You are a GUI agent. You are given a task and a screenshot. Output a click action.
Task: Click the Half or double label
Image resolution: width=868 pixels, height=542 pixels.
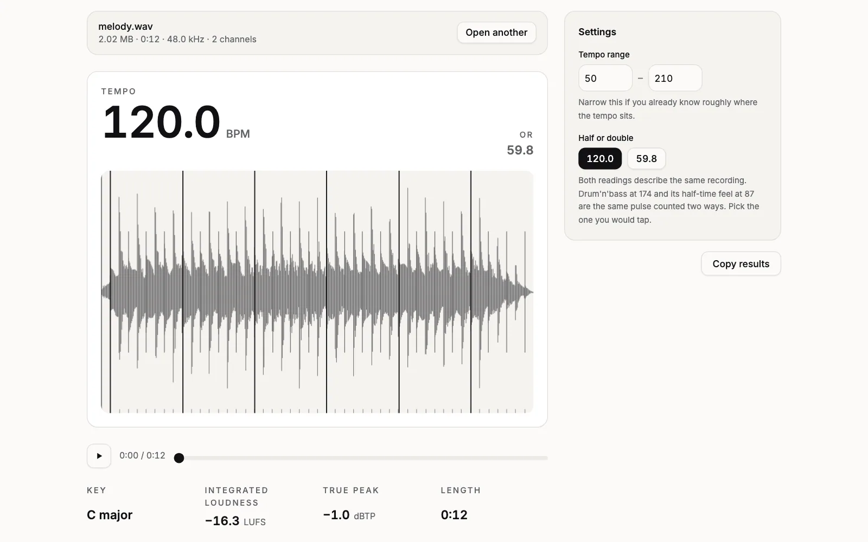[605, 138]
